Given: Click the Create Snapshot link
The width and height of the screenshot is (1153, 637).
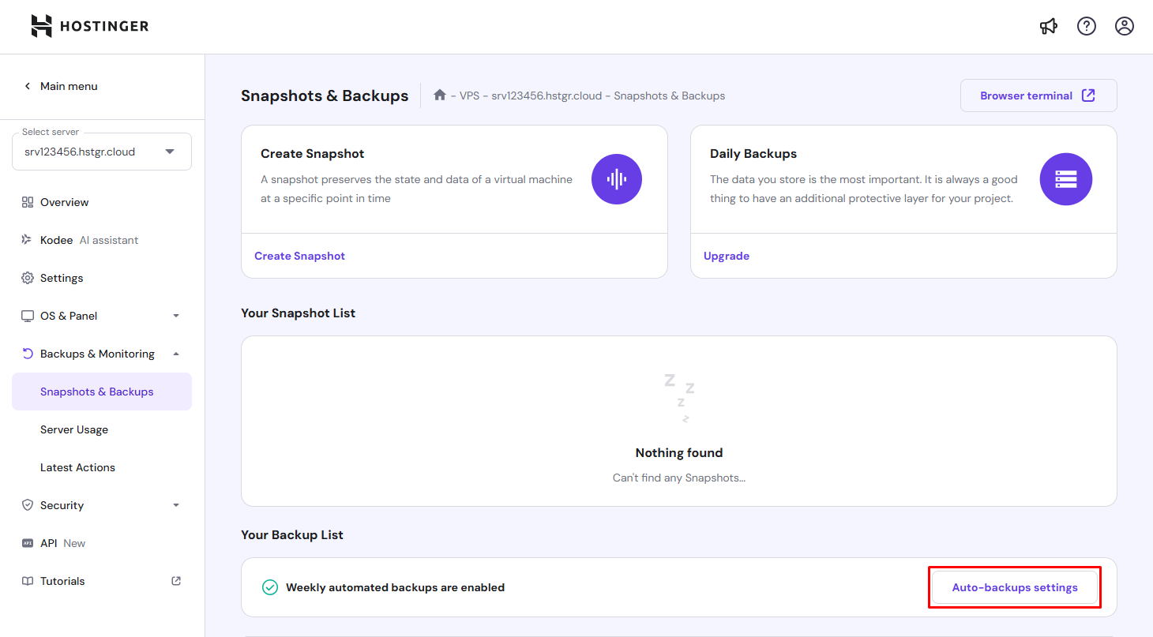Looking at the screenshot, I should coord(299,256).
